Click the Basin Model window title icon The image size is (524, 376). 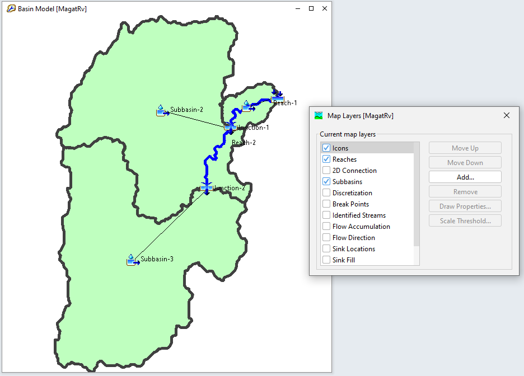click(x=11, y=9)
